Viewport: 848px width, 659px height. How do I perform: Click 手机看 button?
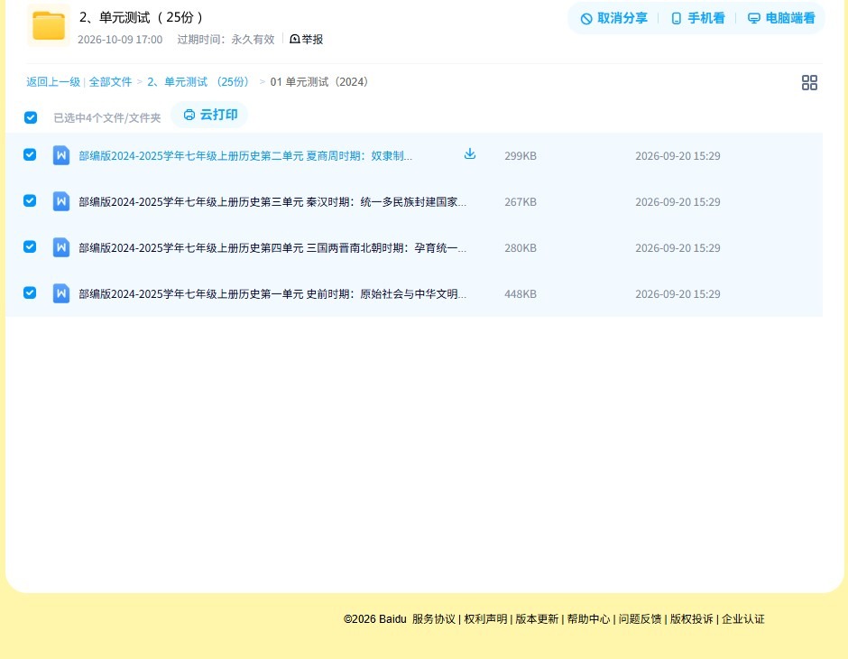click(697, 18)
